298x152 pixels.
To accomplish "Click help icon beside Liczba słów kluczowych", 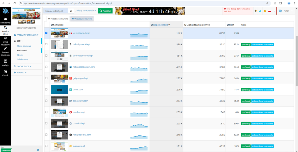I will click(x=185, y=25).
